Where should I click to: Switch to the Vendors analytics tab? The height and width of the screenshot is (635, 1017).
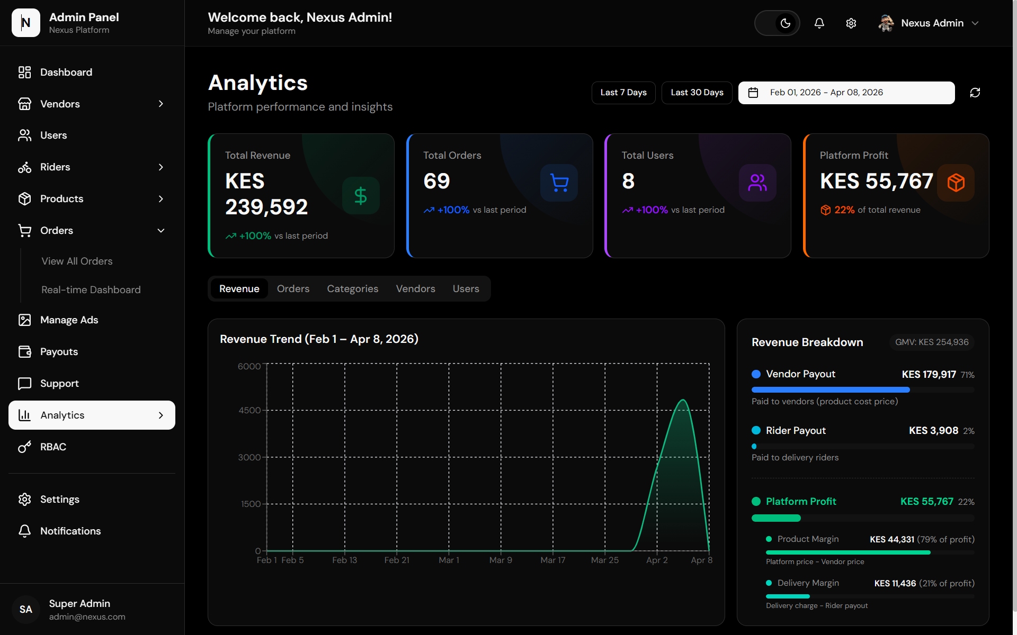[416, 289]
